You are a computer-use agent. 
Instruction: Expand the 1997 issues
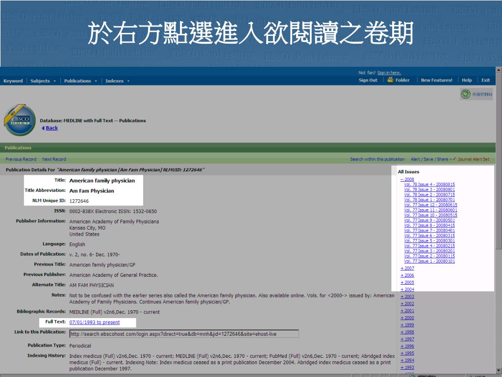pyautogui.click(x=407, y=339)
